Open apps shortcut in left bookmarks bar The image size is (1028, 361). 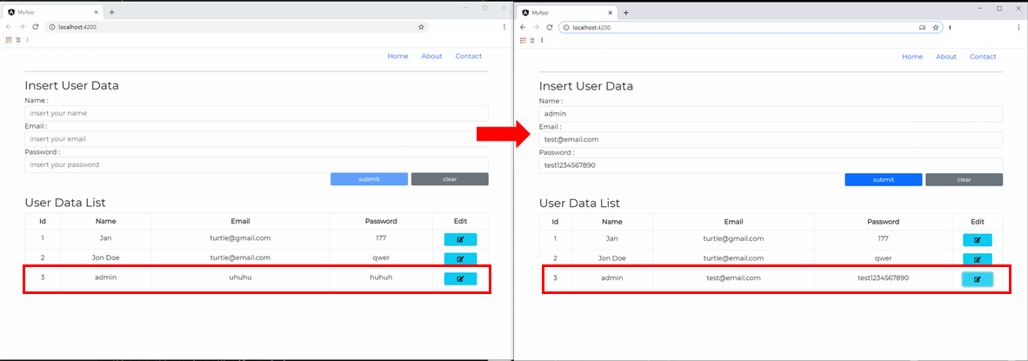click(9, 39)
